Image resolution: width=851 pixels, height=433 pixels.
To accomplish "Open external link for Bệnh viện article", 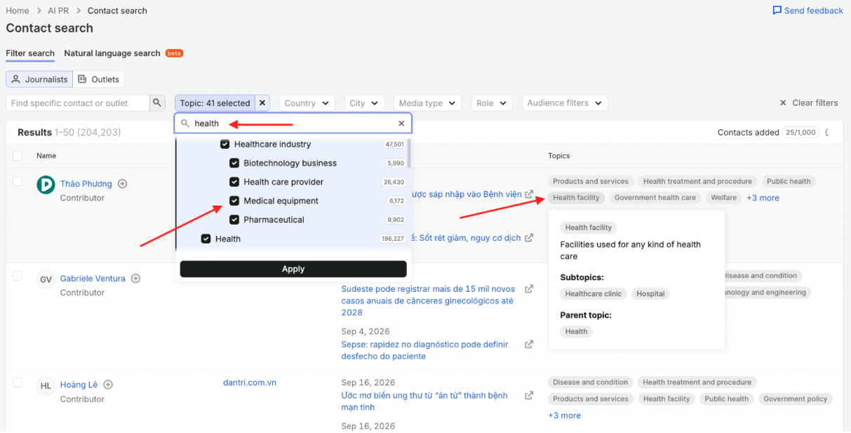I will tap(529, 194).
